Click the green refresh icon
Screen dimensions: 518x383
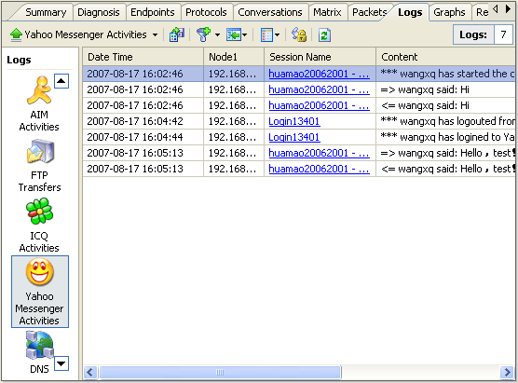coord(324,34)
